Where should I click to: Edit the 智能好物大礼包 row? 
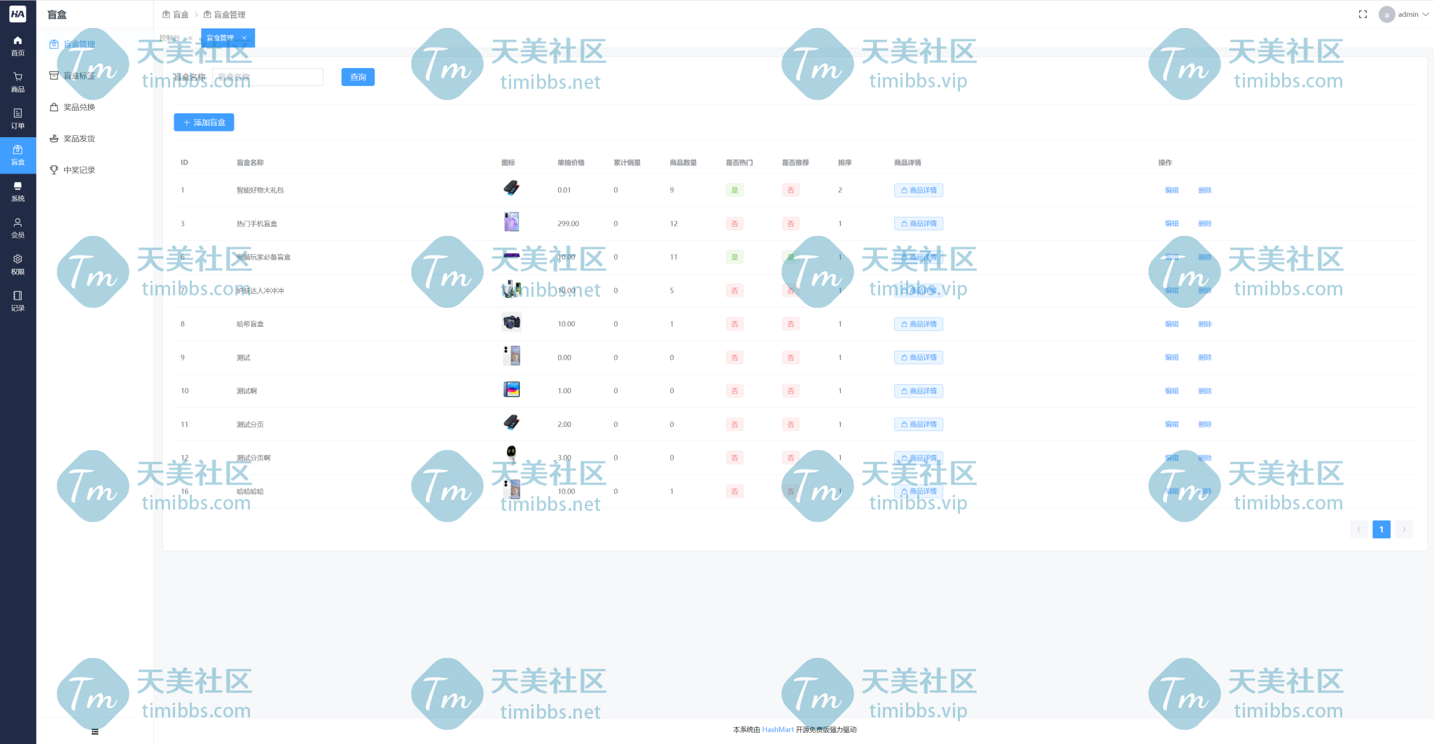[1171, 190]
